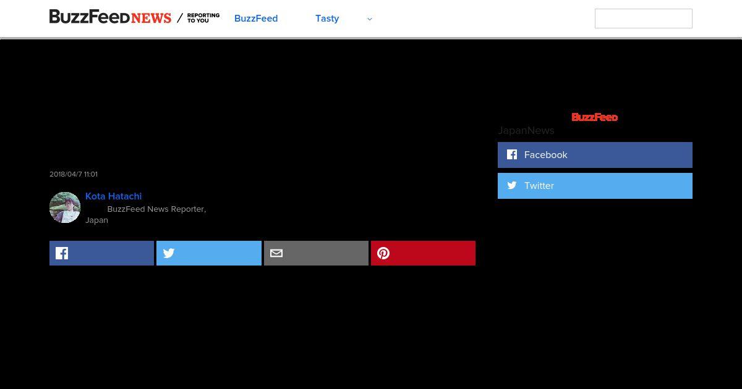The height and width of the screenshot is (389, 742).
Task: Follow on sidebar Twitter button
Action: click(595, 186)
